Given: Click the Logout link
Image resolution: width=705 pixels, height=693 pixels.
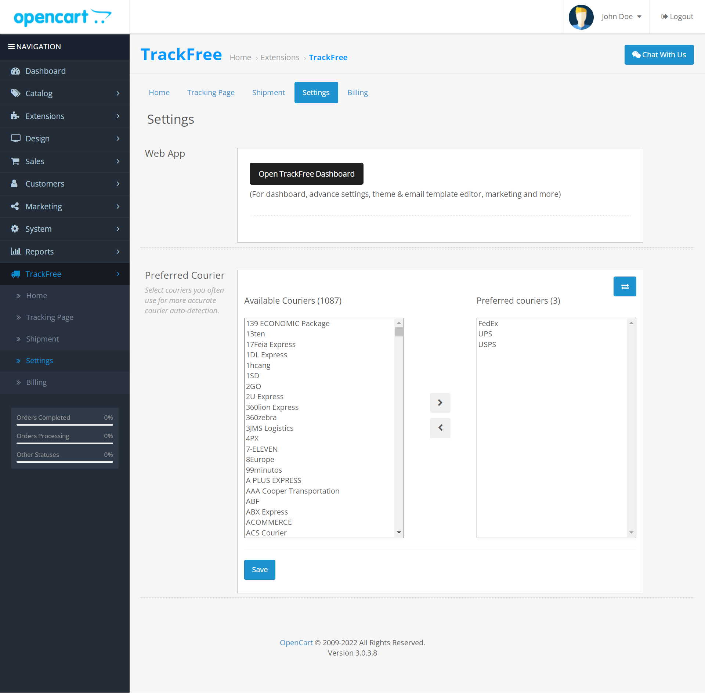Looking at the screenshot, I should [x=677, y=17].
